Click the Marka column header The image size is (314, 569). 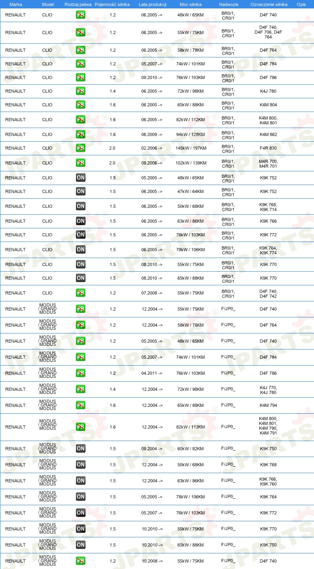click(x=16, y=4)
